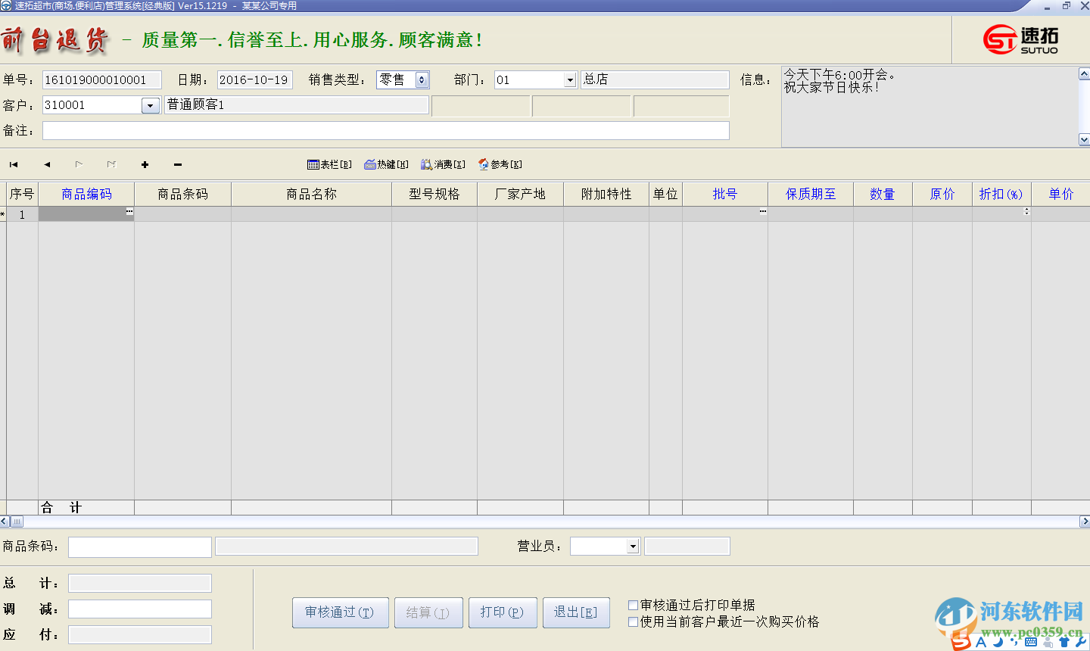Image resolution: width=1090 pixels, height=651 pixels.
Task: Focus the 商品条码 barcode input field
Action: point(140,547)
